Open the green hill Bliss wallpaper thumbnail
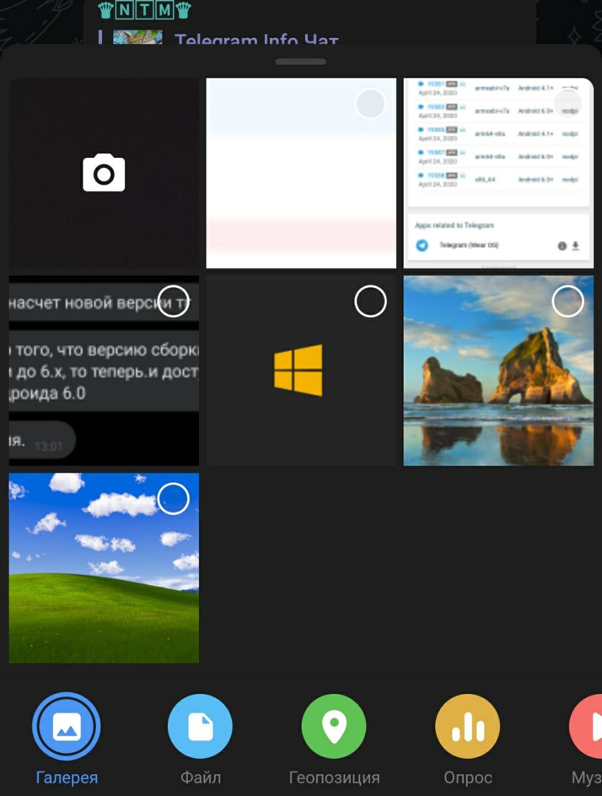The width and height of the screenshot is (602, 796). point(104,568)
